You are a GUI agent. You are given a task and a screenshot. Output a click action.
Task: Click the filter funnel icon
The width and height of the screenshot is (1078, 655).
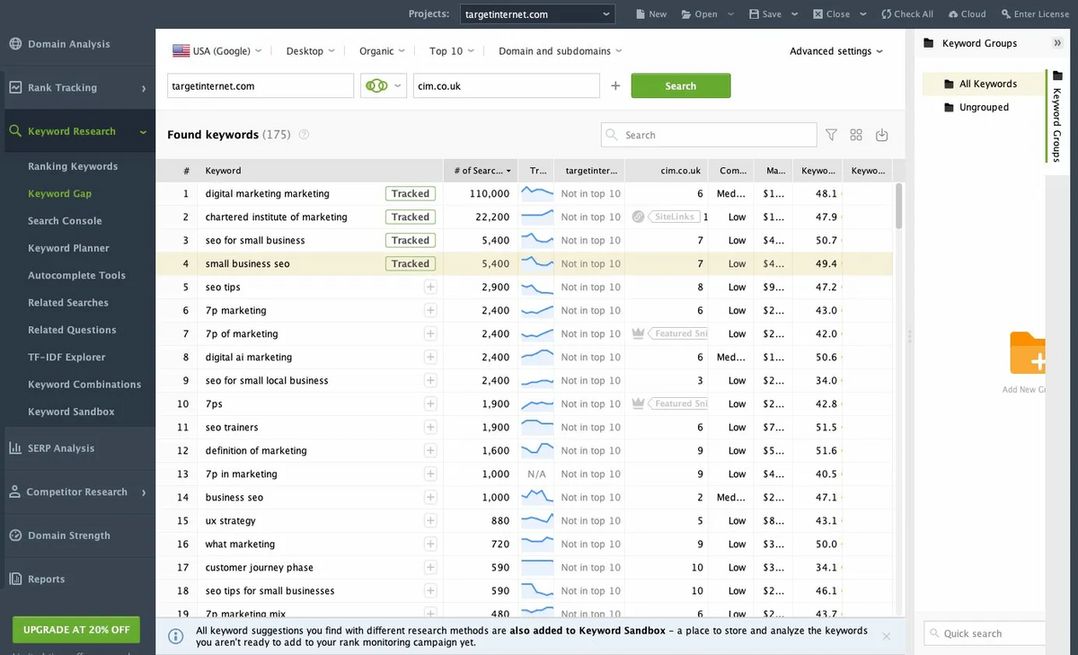[x=831, y=135]
